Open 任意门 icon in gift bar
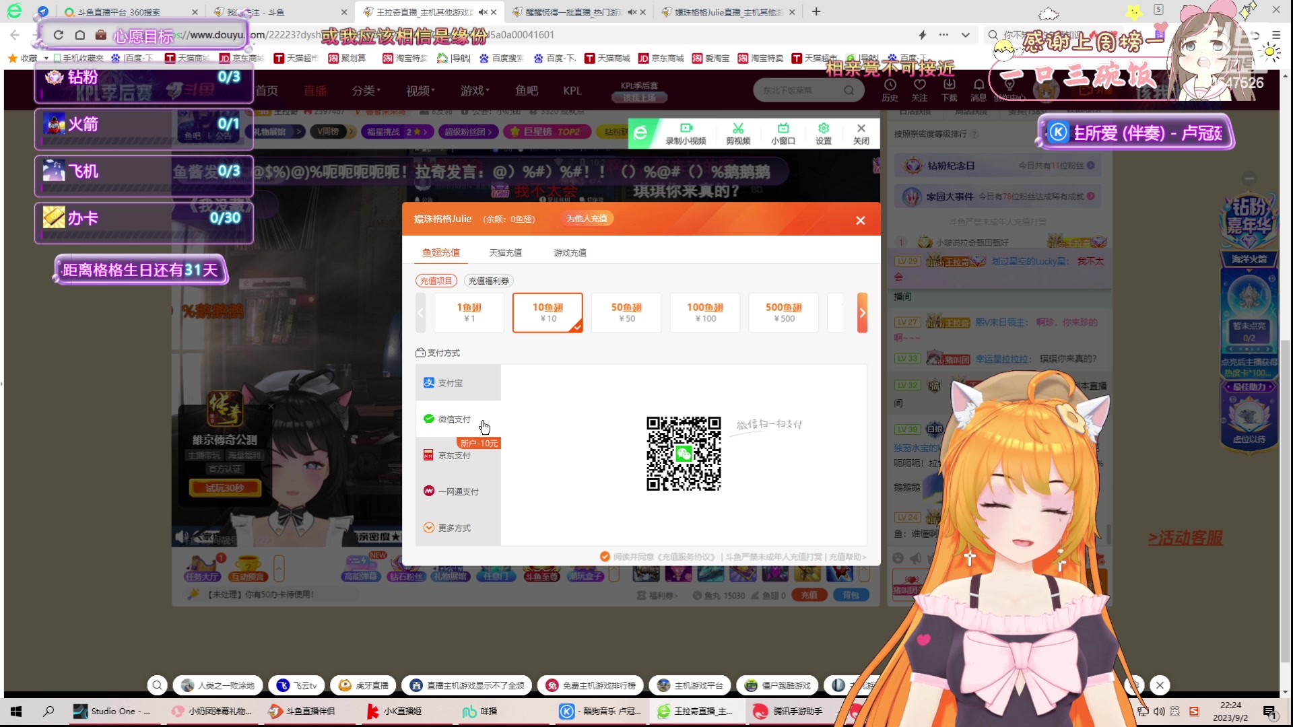The width and height of the screenshot is (1293, 727). click(496, 569)
